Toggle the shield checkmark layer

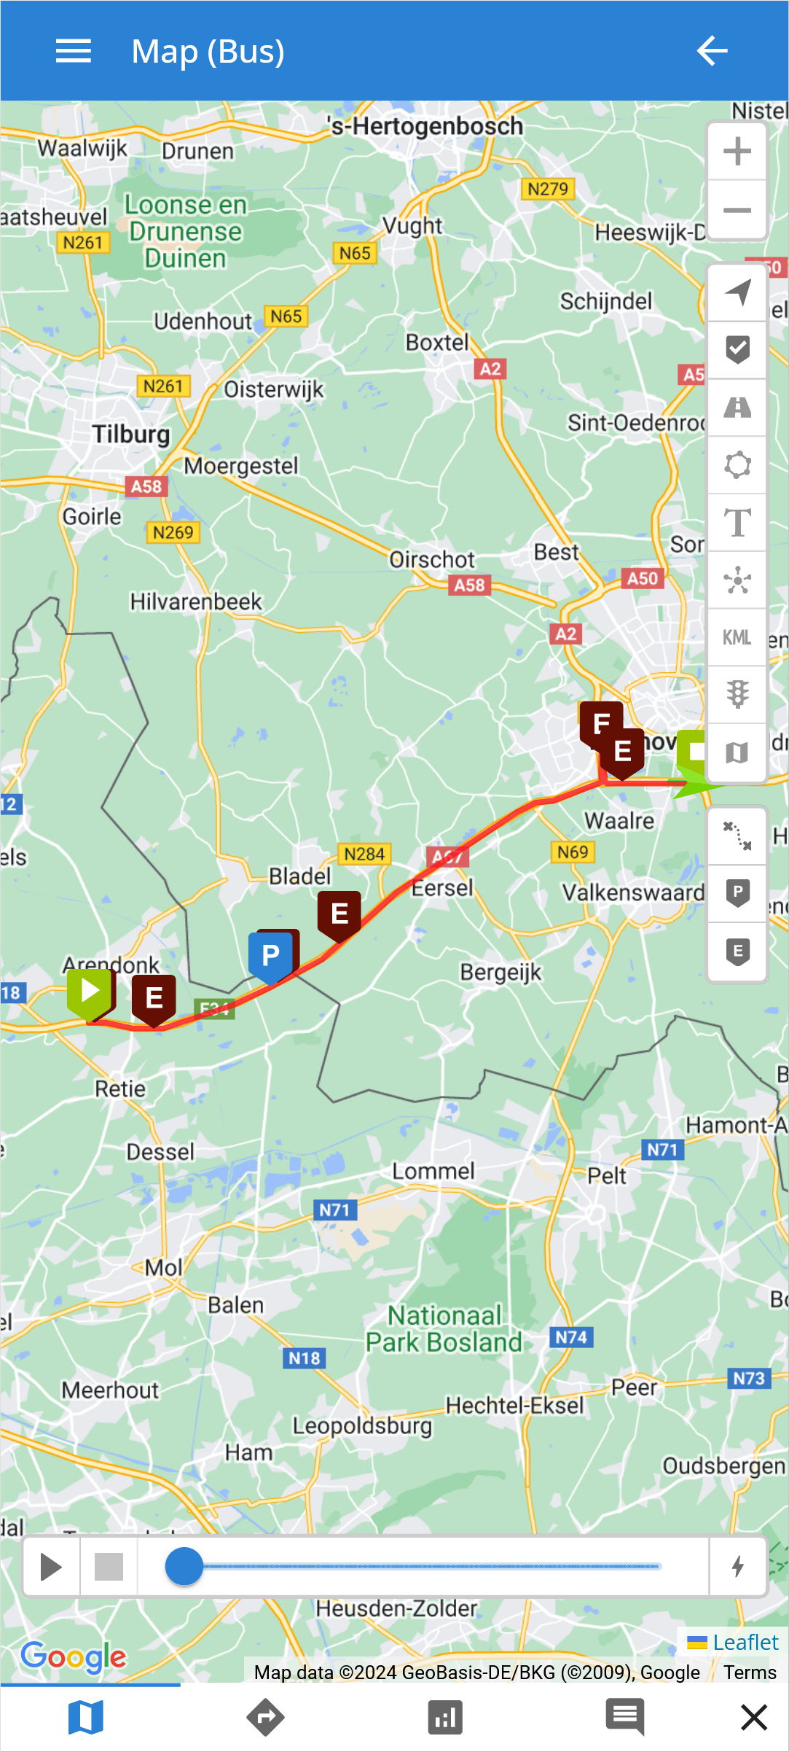(737, 350)
